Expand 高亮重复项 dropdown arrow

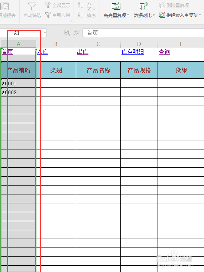coord(128,15)
